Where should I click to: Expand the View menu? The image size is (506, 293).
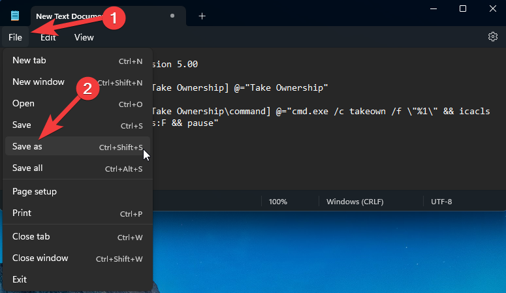tap(84, 37)
